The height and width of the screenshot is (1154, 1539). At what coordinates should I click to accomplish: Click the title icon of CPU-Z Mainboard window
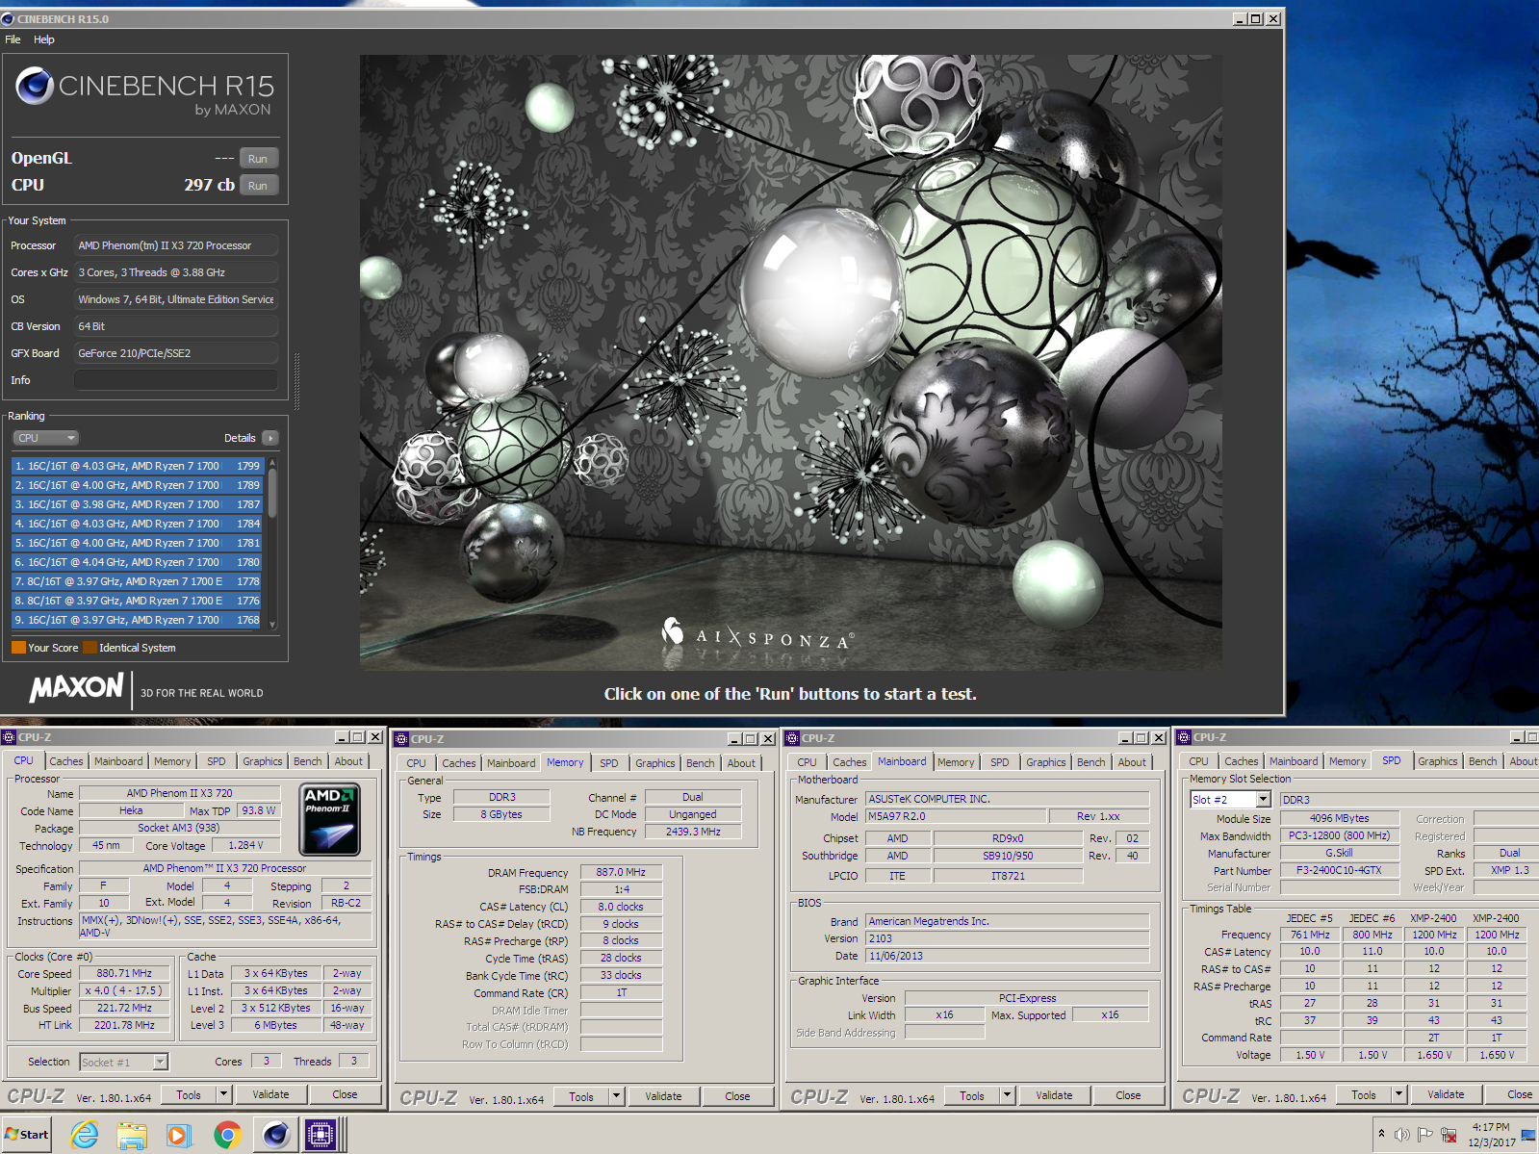click(793, 738)
